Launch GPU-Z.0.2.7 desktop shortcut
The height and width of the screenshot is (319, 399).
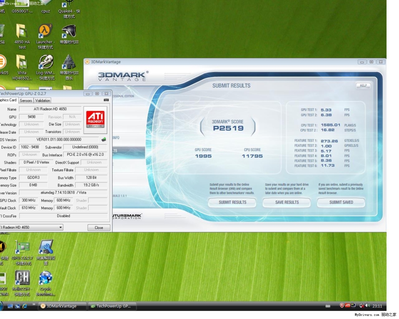click(x=22, y=253)
